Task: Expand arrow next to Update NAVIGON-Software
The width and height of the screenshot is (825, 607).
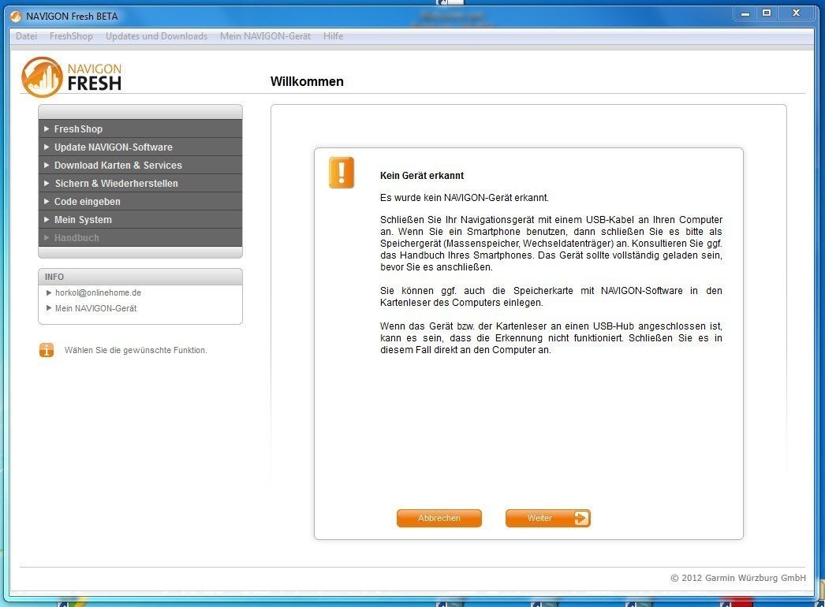Action: (47, 147)
